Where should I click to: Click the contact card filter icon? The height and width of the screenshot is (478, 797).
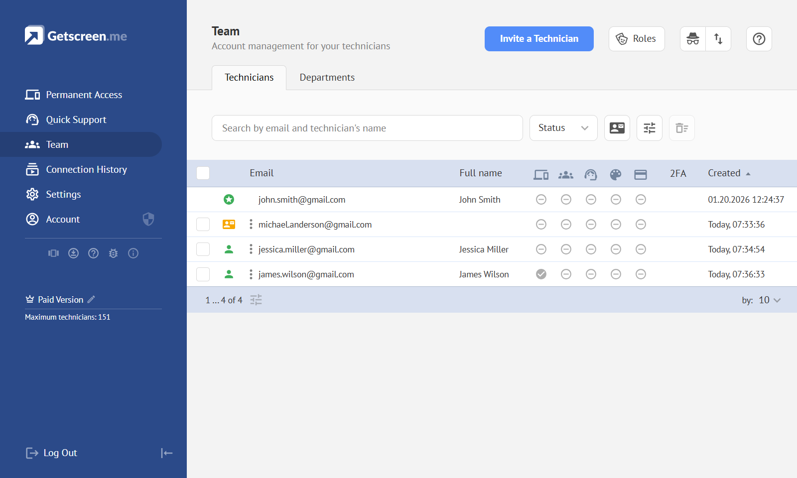click(617, 128)
